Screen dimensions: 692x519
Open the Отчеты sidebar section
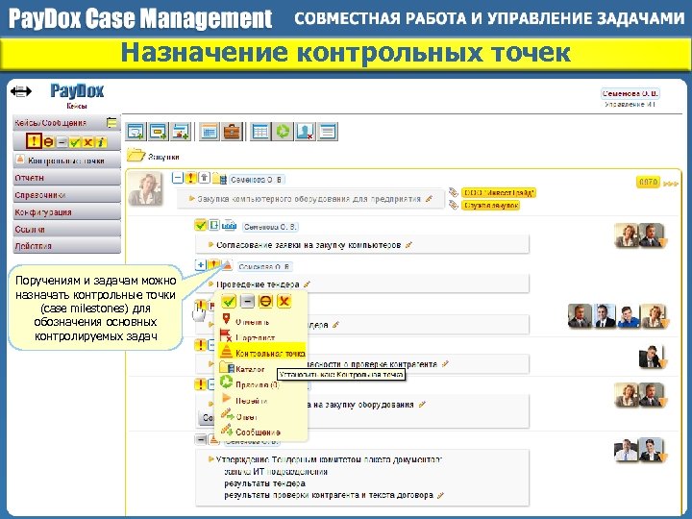click(66, 178)
